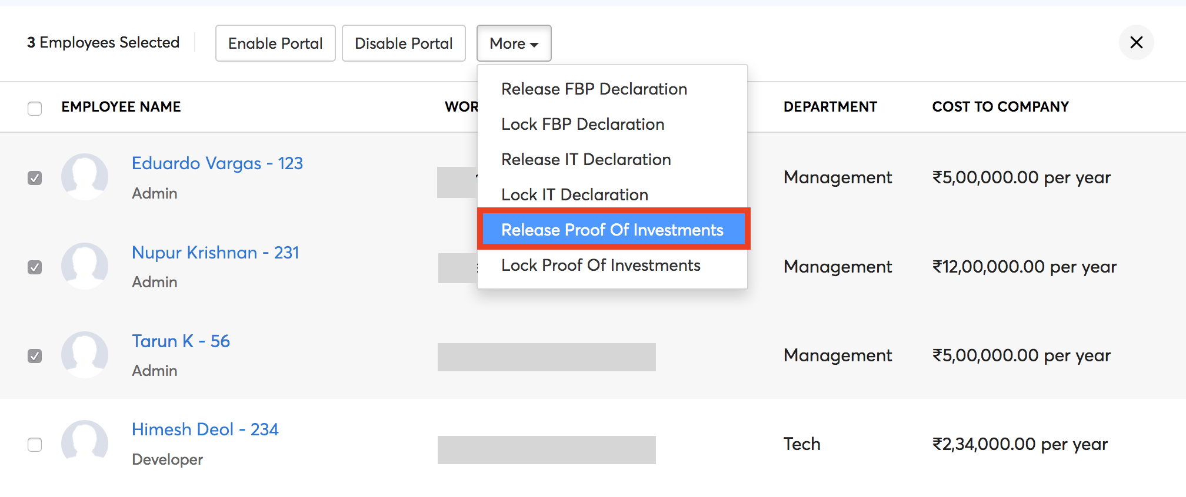1186x497 pixels.
Task: Click the Enable Portal button
Action: click(x=275, y=43)
